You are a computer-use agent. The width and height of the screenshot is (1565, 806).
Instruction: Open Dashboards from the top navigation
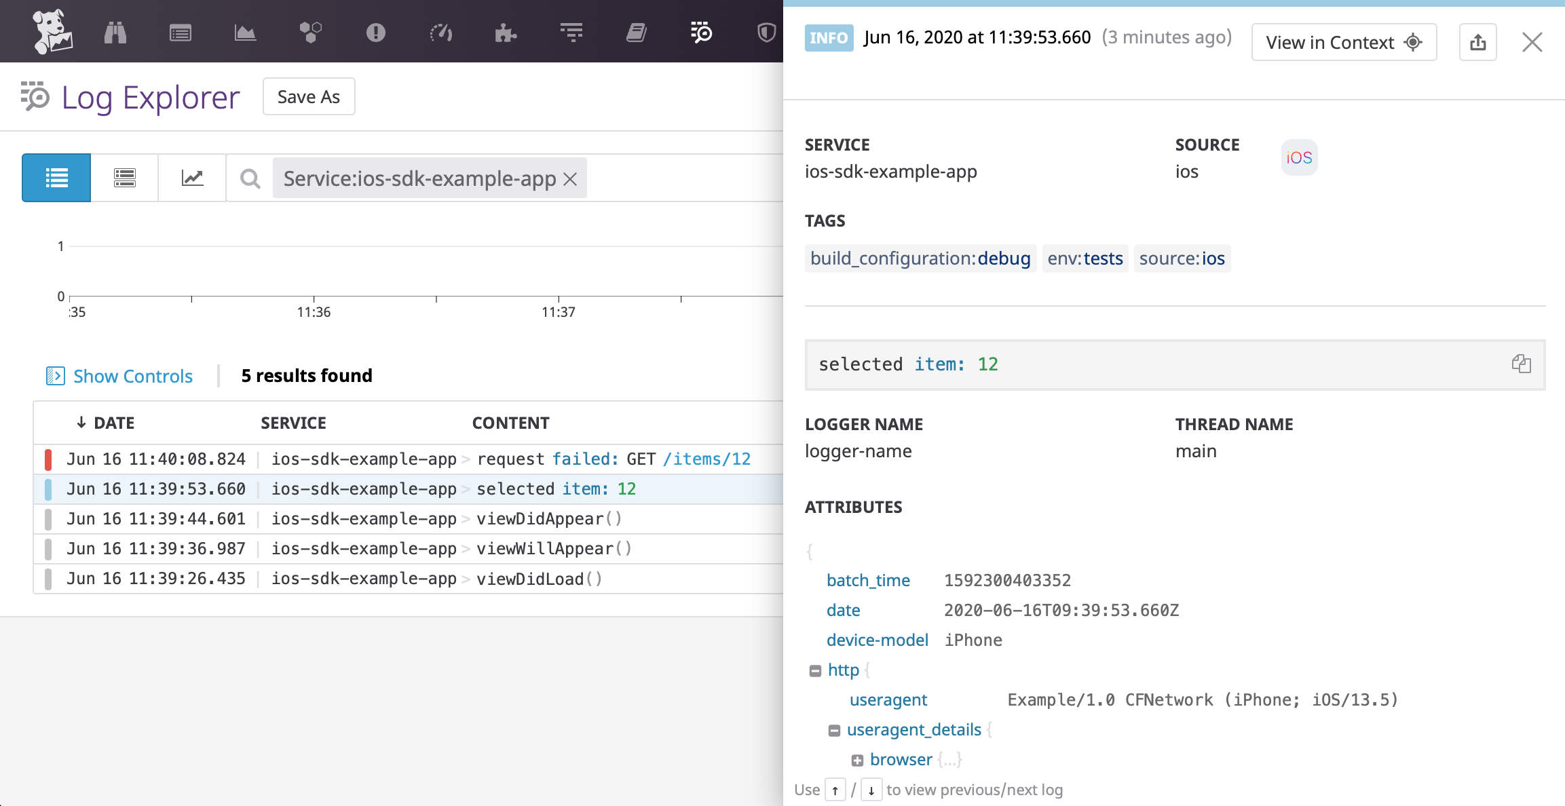(244, 31)
